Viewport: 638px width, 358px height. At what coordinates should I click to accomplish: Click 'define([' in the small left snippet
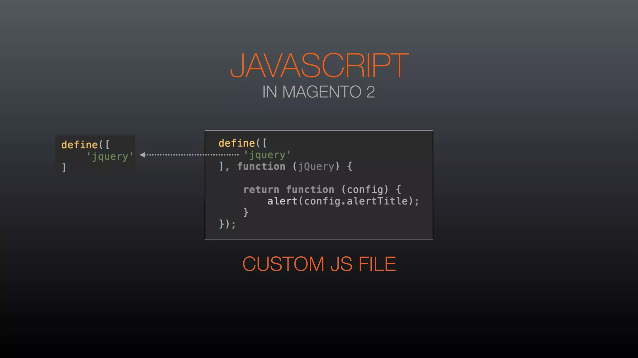click(x=85, y=145)
